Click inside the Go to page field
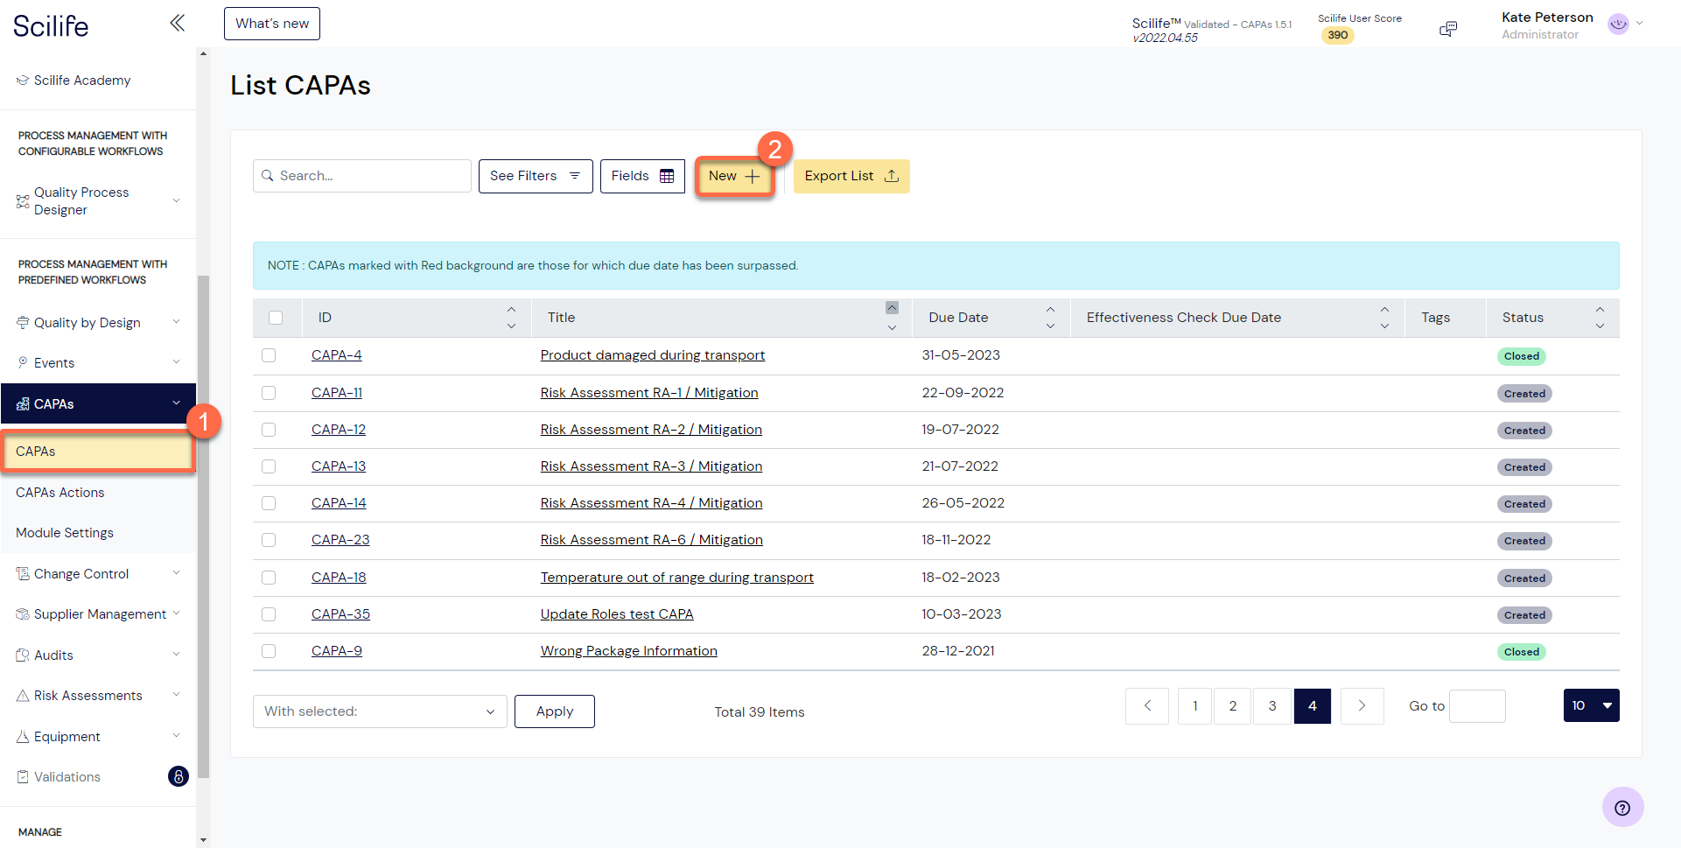The width and height of the screenshot is (1681, 848). 1476,705
